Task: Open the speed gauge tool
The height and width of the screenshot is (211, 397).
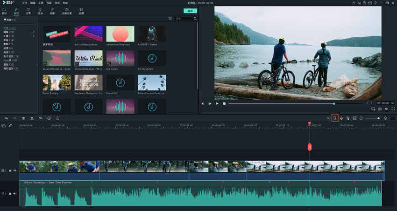Action: [x=41, y=118]
